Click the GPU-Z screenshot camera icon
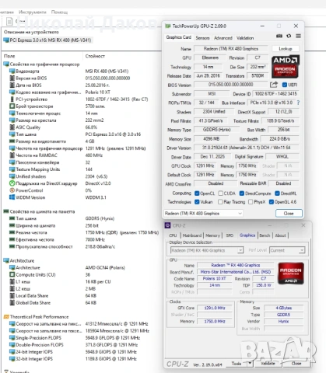Screen dimensions: 326x373 coord(279,36)
